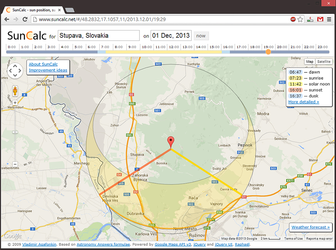This screenshot has height=250, width=336.
Task: Click the yellow sunrise direction line
Action: click(207, 172)
